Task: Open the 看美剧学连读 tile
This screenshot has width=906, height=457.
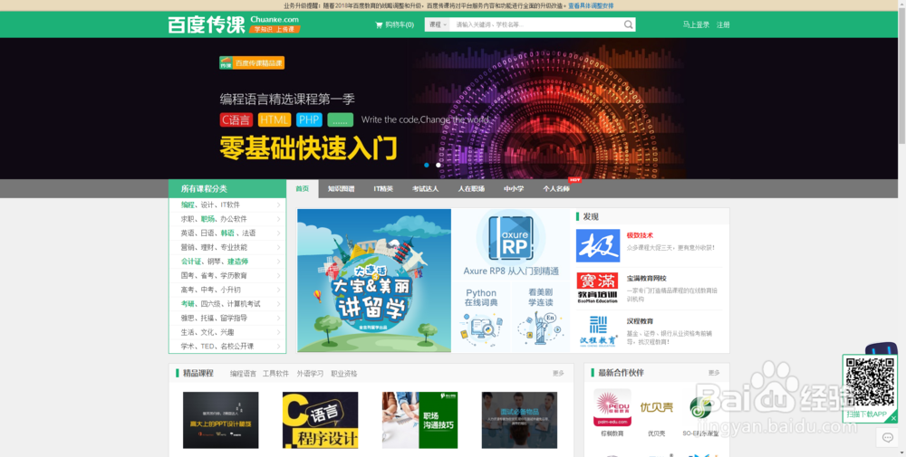Action: 541,318
